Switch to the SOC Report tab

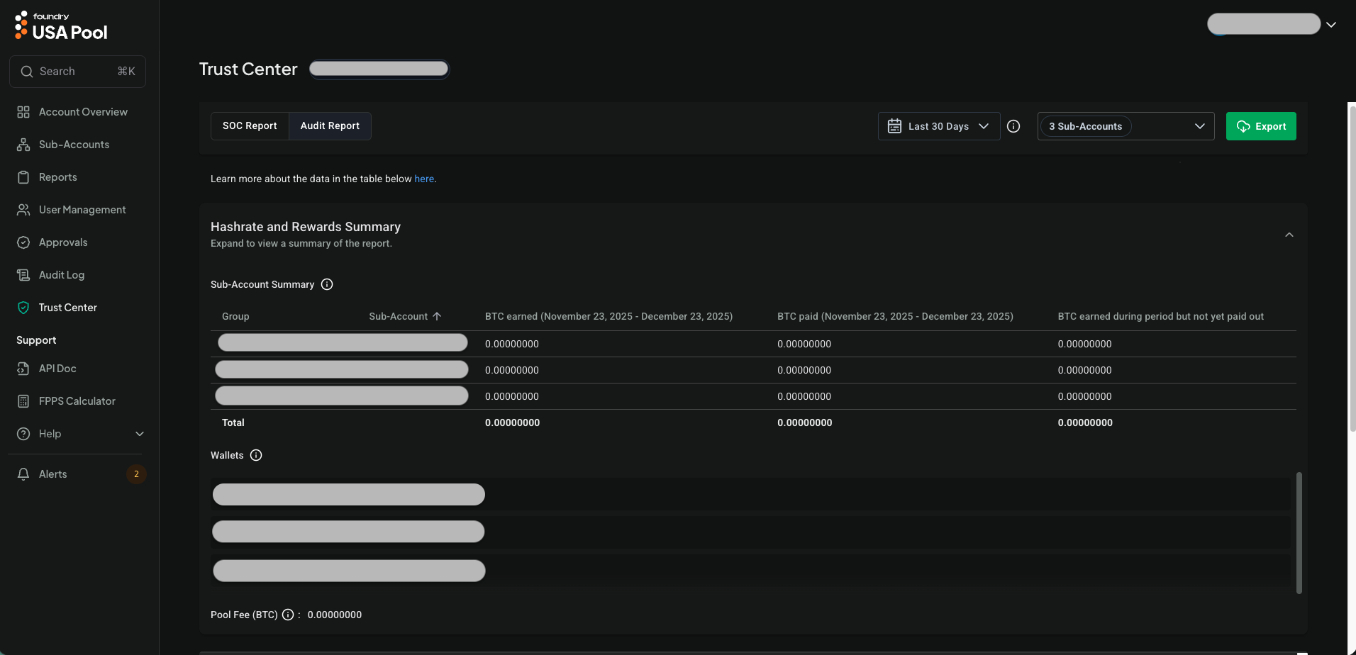pyautogui.click(x=250, y=126)
